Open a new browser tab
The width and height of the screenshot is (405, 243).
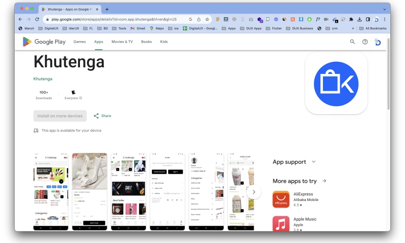point(107,9)
